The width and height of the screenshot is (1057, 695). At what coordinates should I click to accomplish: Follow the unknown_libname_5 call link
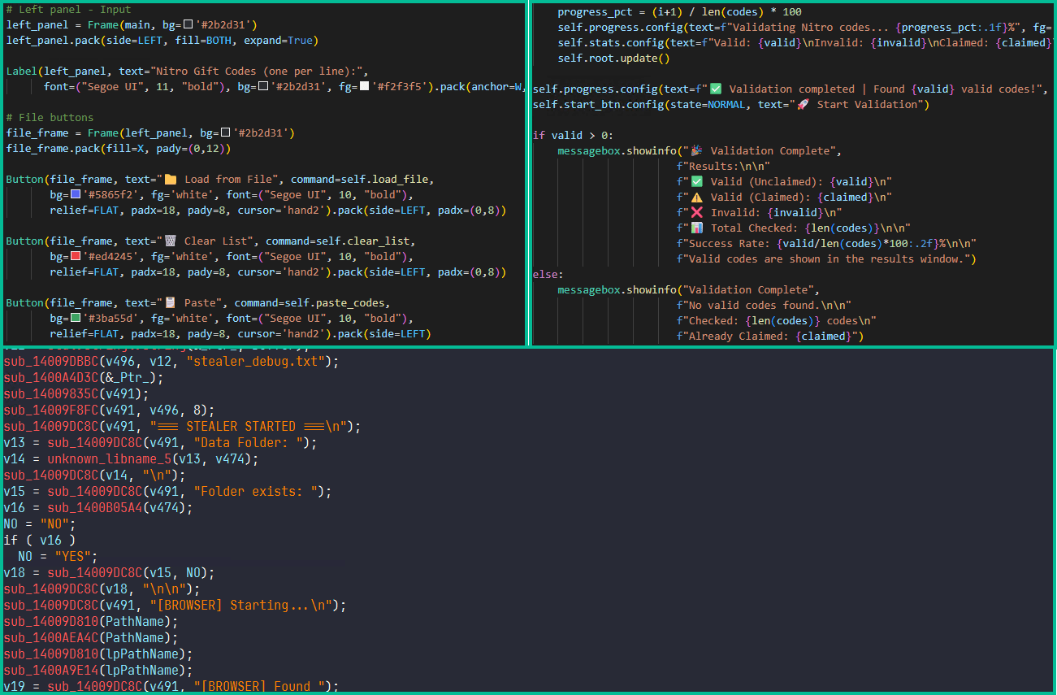click(110, 458)
